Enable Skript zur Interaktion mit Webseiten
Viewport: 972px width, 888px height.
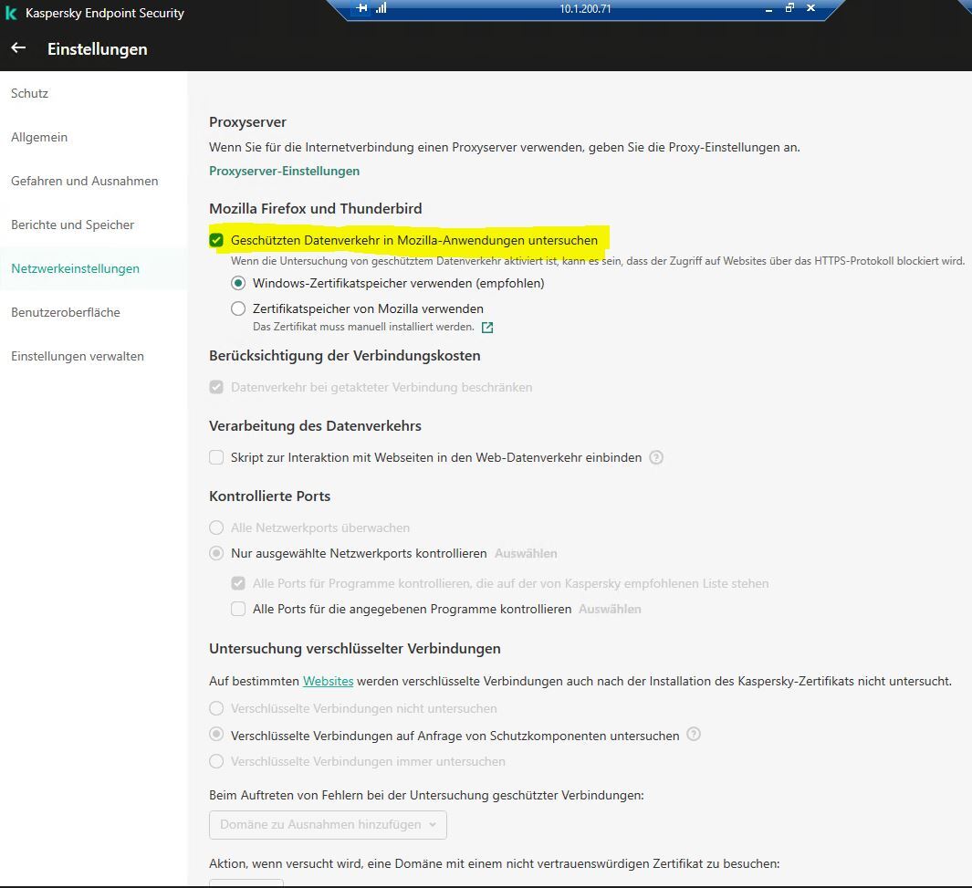216,457
